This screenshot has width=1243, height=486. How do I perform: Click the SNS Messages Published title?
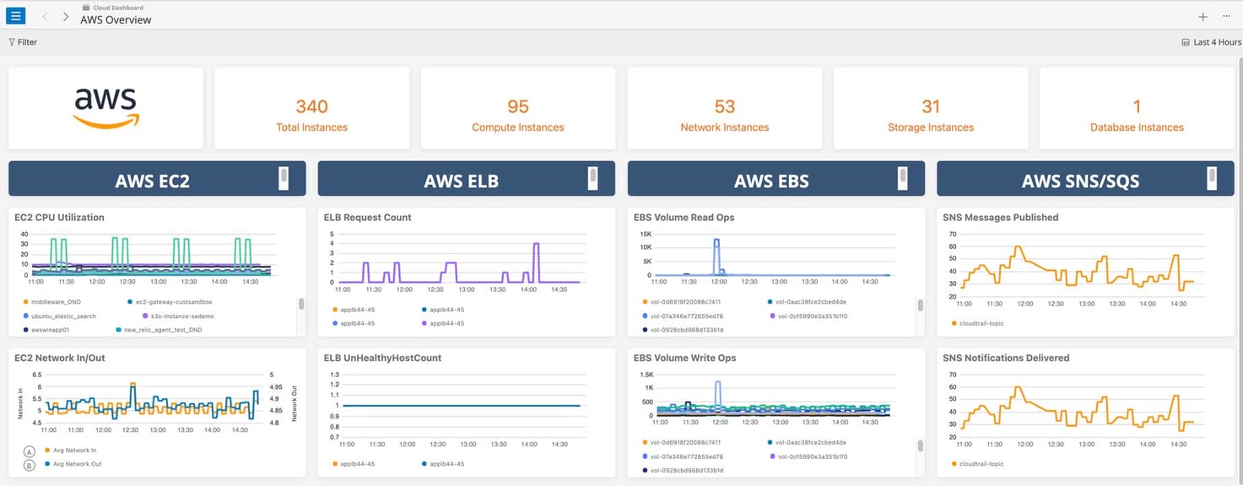click(x=1001, y=218)
